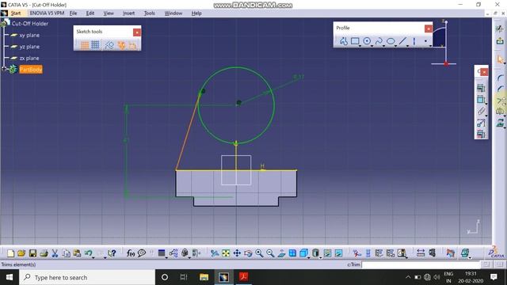Open the File menu
This screenshot has width=507, height=285.
73,13
